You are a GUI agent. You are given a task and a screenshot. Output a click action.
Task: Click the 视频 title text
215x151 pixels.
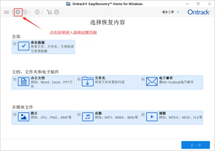(163, 113)
